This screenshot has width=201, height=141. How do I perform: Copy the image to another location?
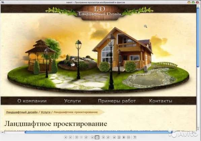coord(124,137)
